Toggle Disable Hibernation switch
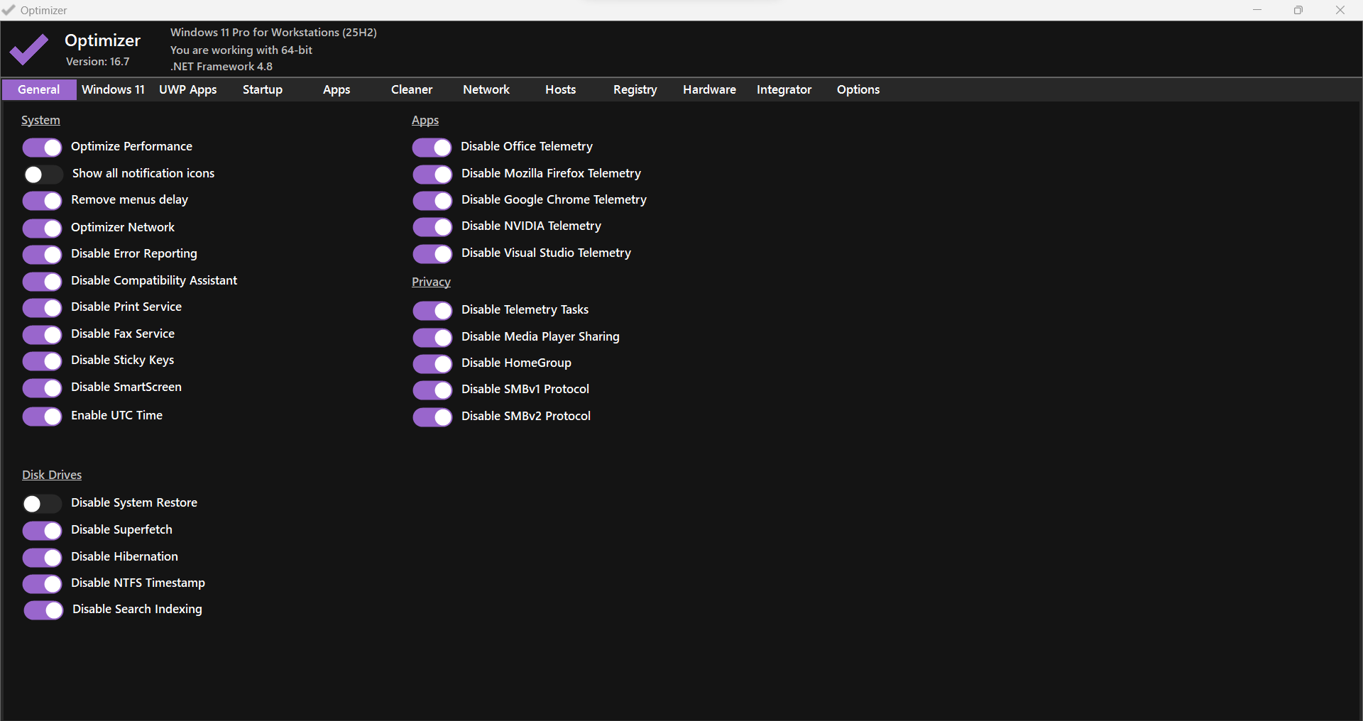This screenshot has width=1363, height=721. coord(43,558)
